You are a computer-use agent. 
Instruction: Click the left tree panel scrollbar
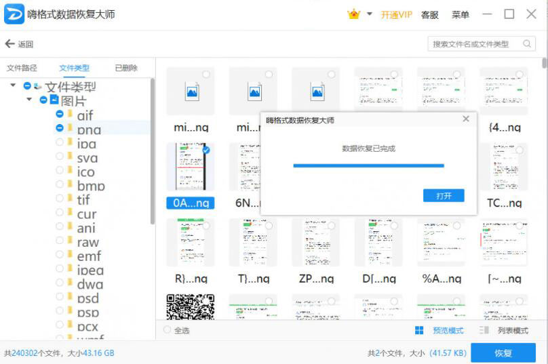(x=153, y=151)
